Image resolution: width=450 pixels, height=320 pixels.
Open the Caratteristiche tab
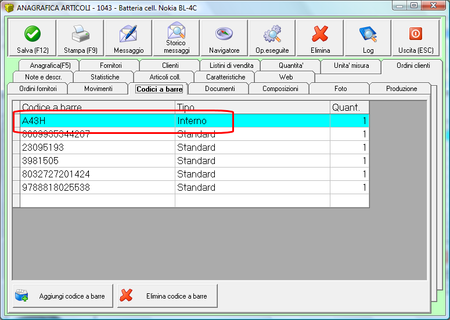point(225,77)
